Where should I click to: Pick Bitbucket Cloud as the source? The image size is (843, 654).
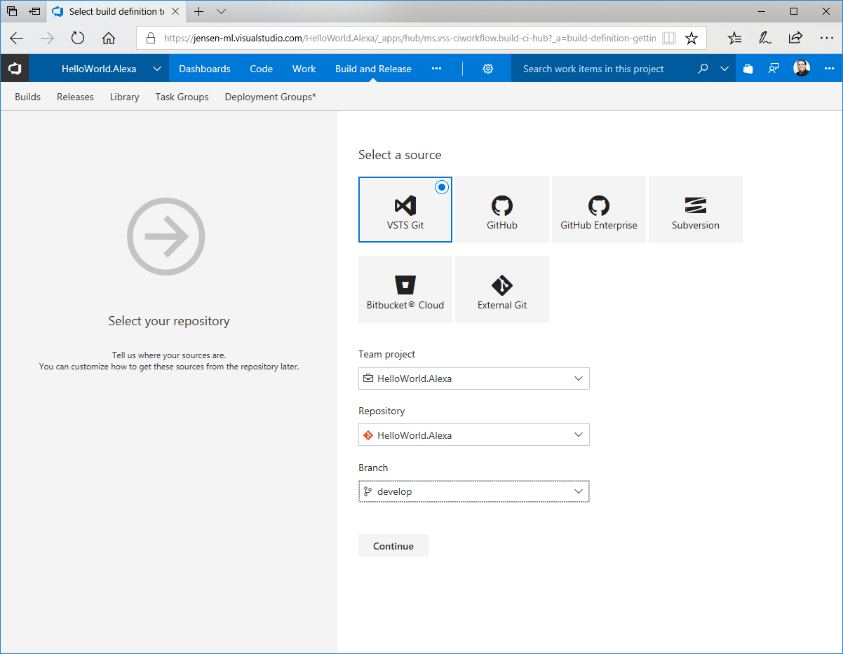[405, 289]
